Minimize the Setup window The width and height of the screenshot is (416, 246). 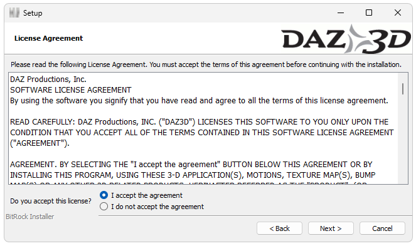tap(341, 13)
